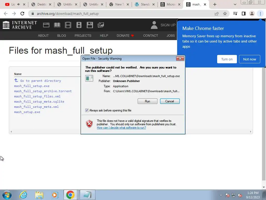Click the network tray icon

[234, 195]
